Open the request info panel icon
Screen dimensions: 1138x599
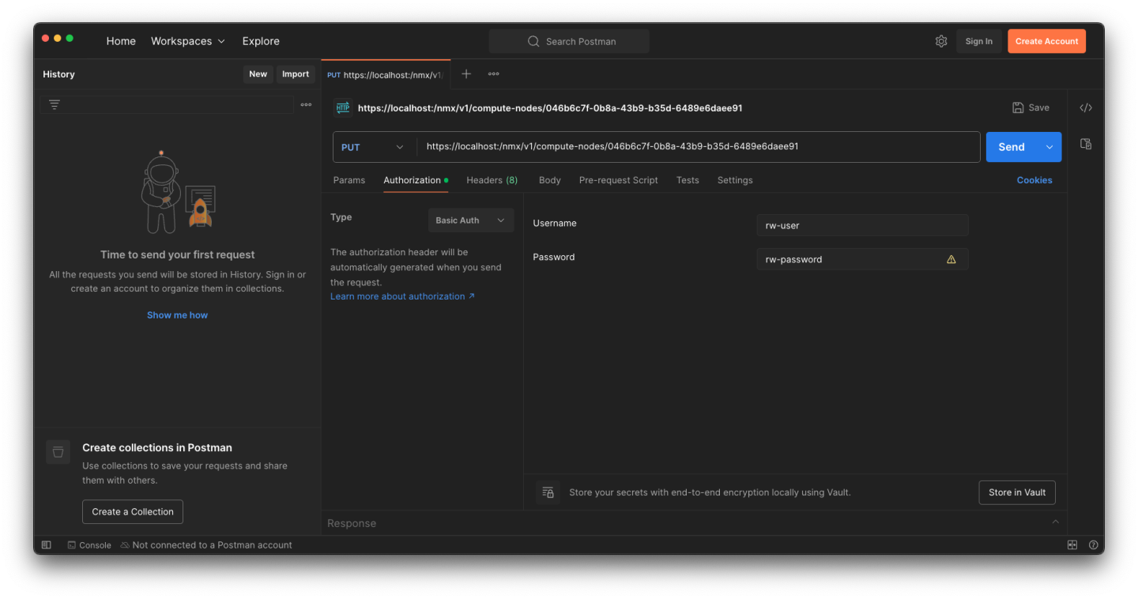tap(1086, 144)
